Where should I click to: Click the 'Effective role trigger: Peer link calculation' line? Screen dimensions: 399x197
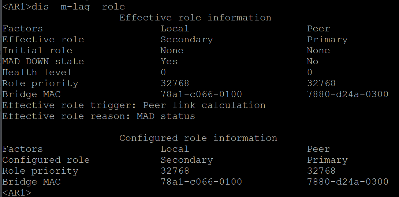pyautogui.click(x=134, y=105)
